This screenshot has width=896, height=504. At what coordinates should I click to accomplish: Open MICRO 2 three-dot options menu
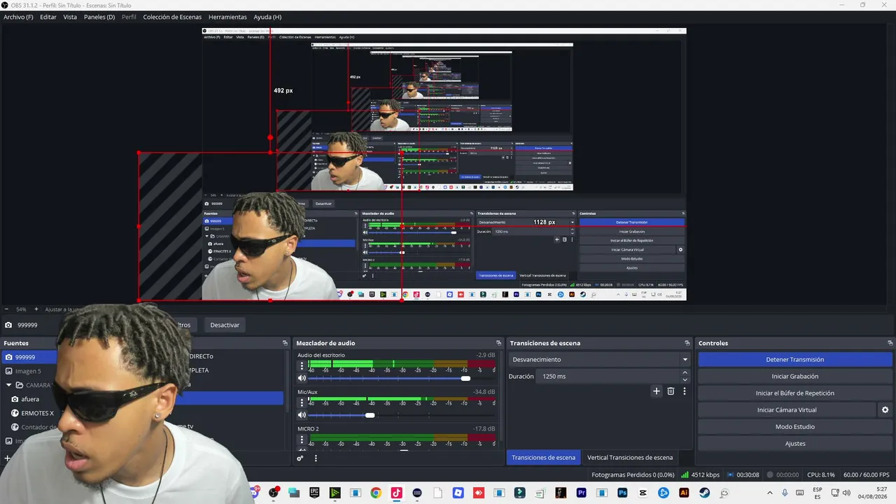[x=302, y=440]
